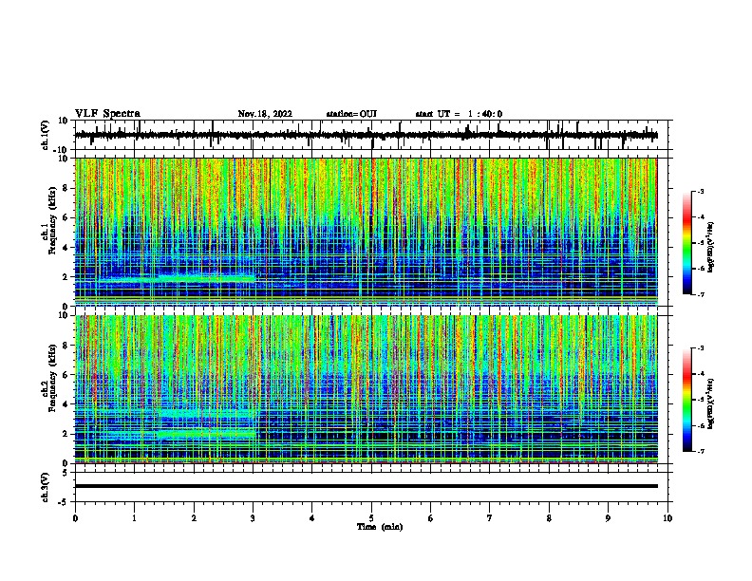Click the ch.1 color scale bar
Screen dimensions: 752x581
[x=687, y=243]
